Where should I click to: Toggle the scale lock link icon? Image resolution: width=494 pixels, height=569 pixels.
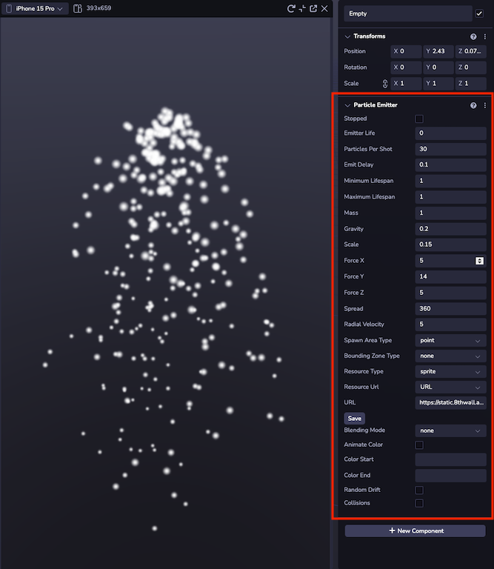click(x=385, y=84)
